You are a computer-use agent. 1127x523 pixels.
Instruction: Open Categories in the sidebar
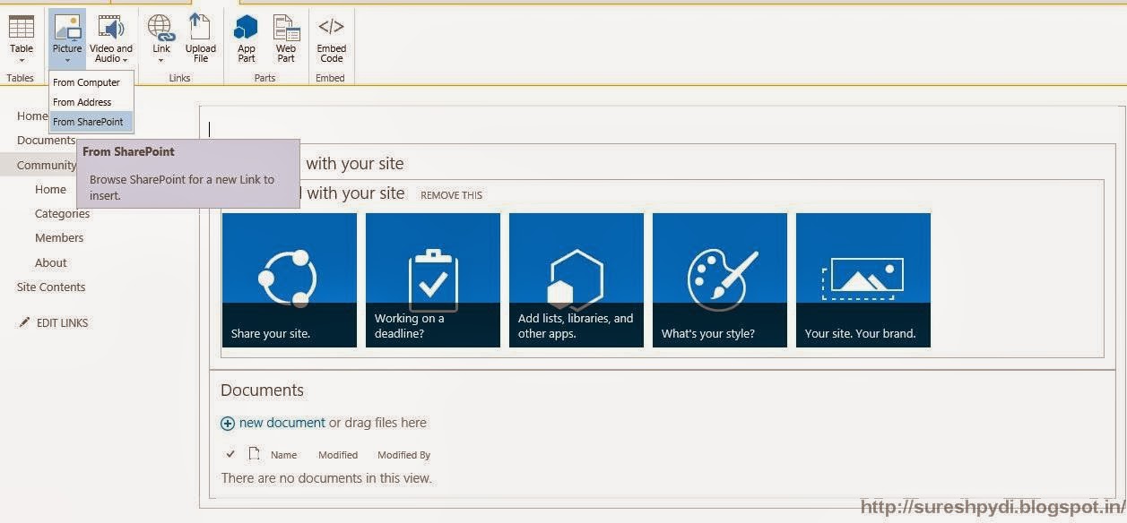(x=62, y=213)
